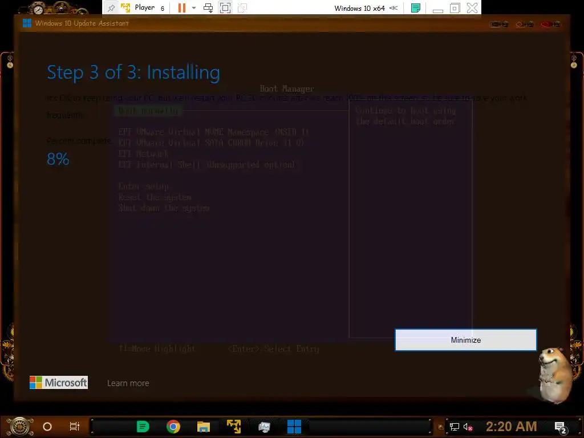Select Boot normally in Boot Manager
The image size is (584, 438).
tap(148, 111)
